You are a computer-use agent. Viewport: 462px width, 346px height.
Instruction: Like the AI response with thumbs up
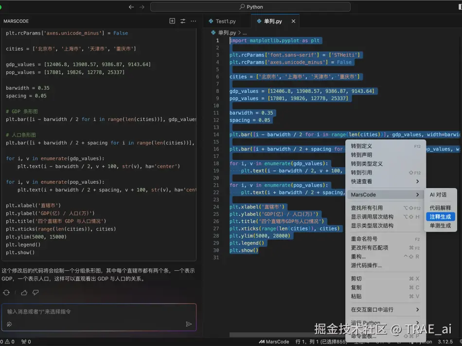(x=23, y=292)
